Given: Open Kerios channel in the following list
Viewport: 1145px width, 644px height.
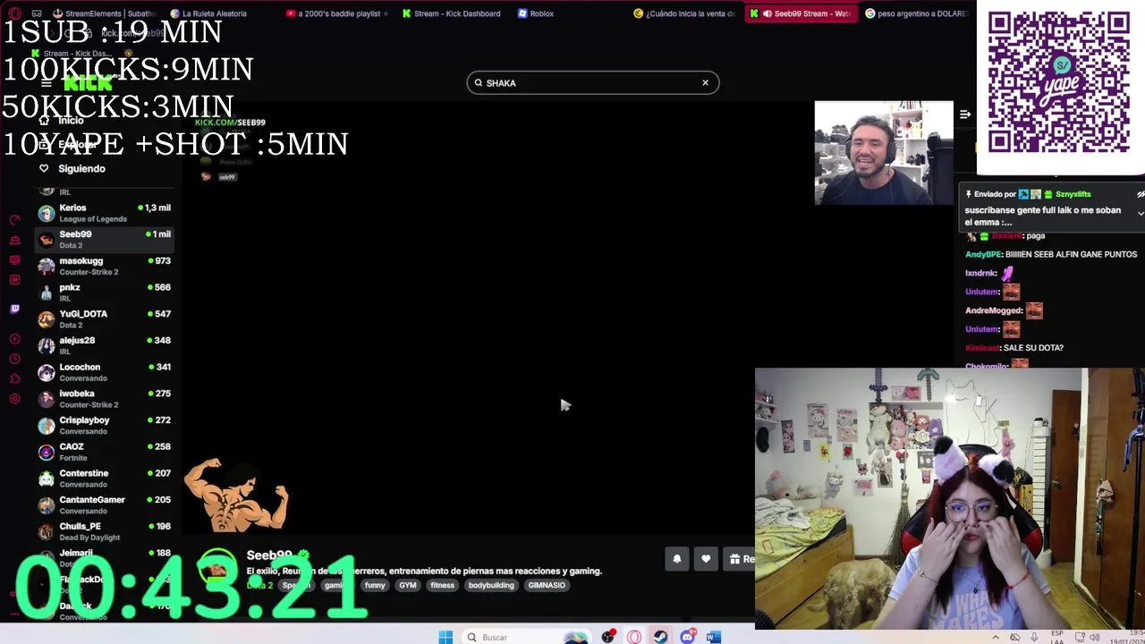Looking at the screenshot, I should (x=104, y=213).
